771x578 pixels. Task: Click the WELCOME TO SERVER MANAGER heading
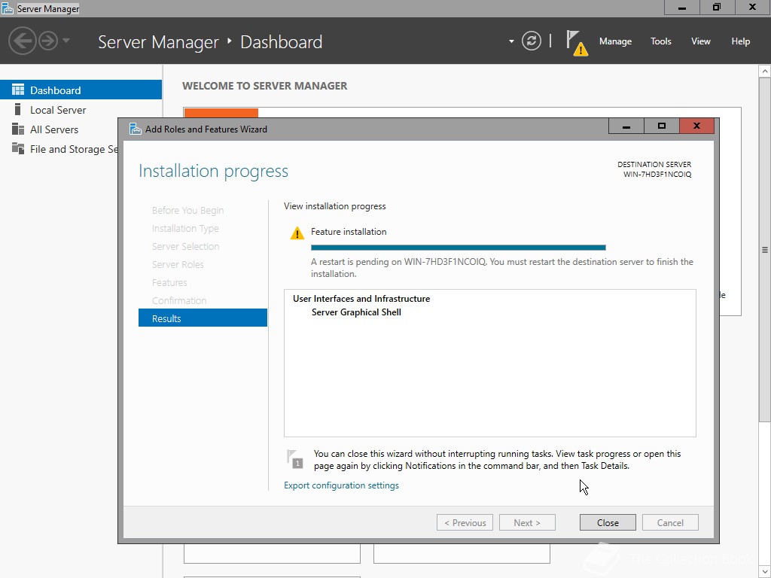point(264,86)
